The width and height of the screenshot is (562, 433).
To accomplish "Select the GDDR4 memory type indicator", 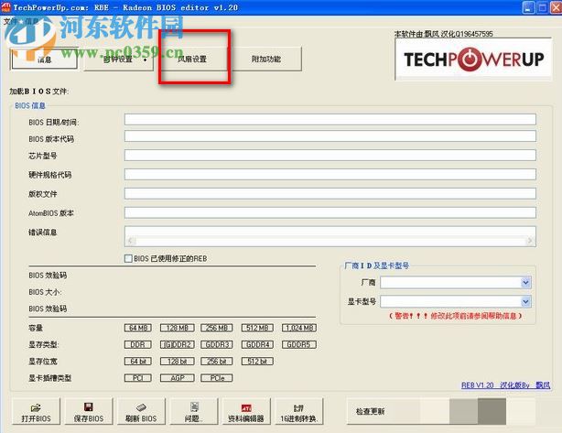I will pyautogui.click(x=257, y=344).
